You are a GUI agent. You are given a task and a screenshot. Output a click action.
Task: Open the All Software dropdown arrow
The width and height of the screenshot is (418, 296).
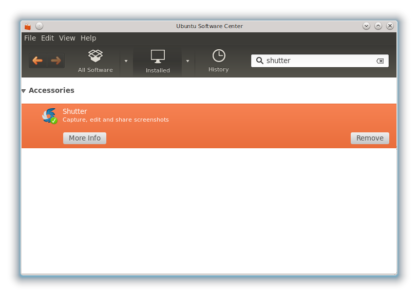pos(126,61)
